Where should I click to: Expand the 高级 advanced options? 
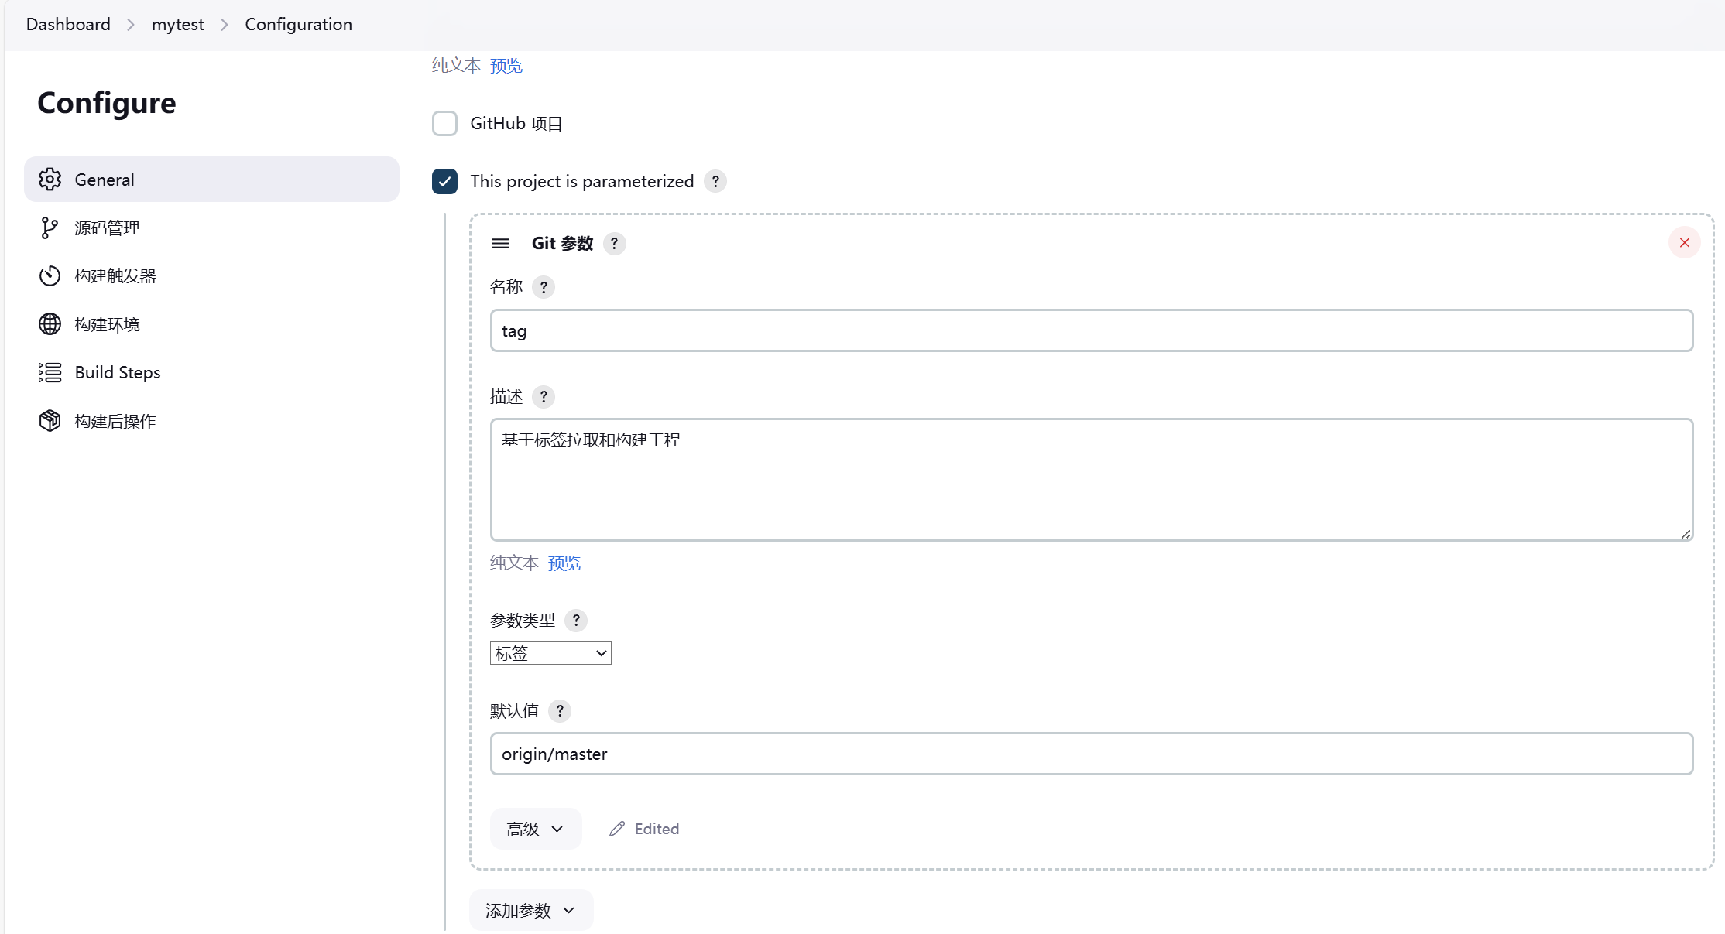click(535, 829)
